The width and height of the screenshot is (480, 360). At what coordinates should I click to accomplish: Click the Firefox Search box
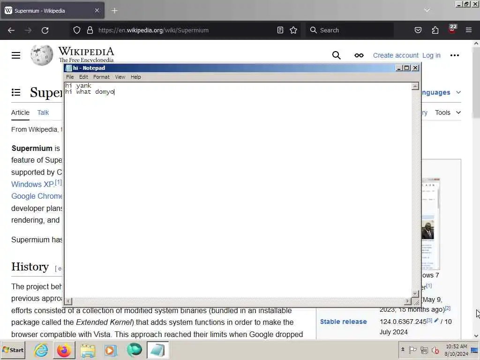coord(350,30)
